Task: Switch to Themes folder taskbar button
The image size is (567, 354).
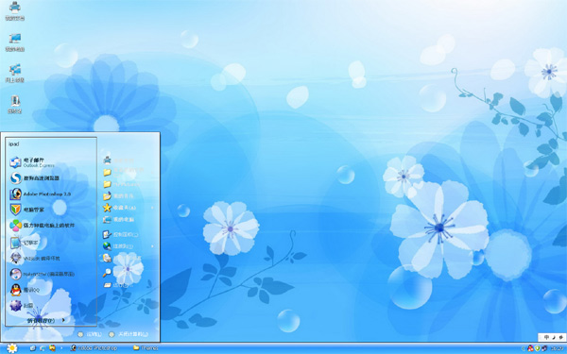Action: pyautogui.click(x=146, y=348)
